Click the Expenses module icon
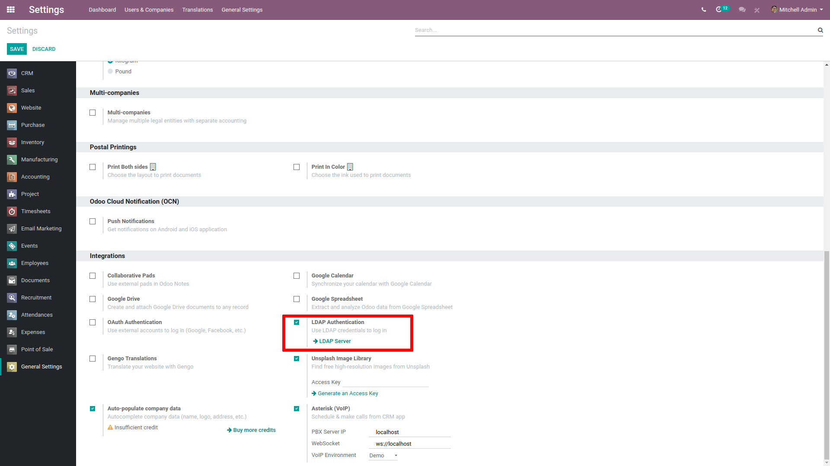The height and width of the screenshot is (466, 830). pos(12,332)
